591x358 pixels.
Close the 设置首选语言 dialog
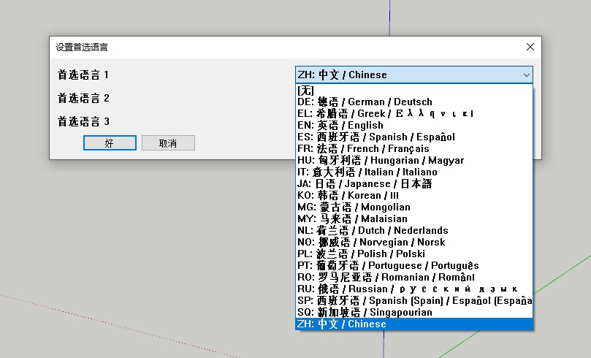530,47
